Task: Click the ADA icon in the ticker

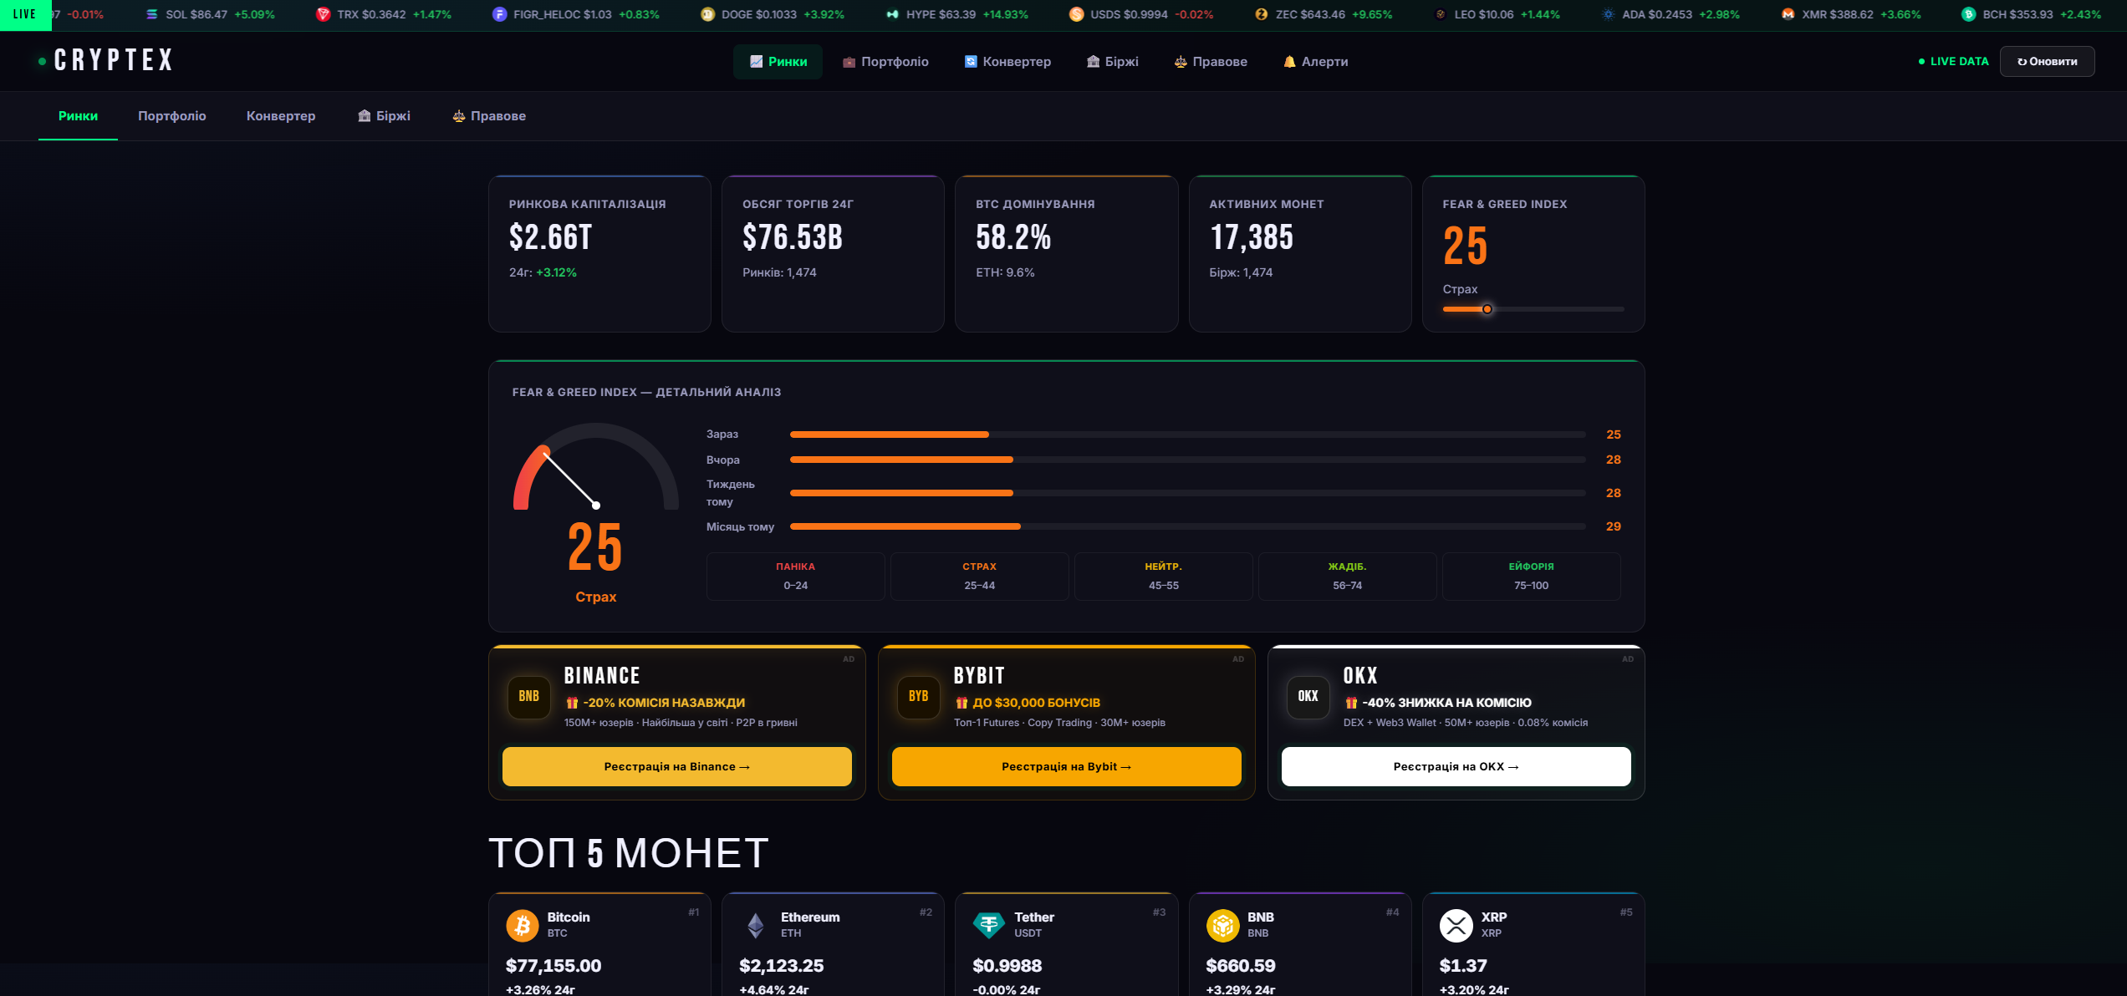Action: [1608, 14]
